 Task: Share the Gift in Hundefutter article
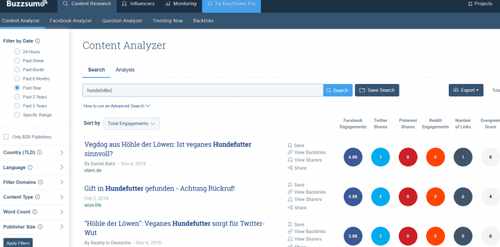(297, 208)
